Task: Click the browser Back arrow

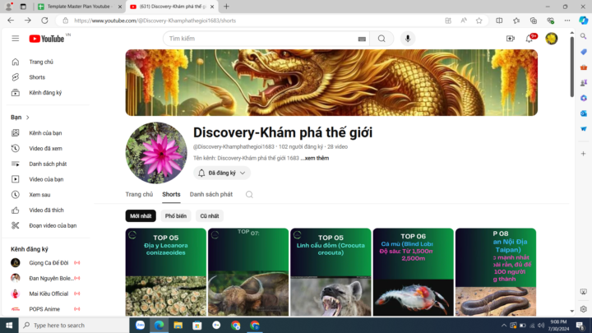Action: (11, 21)
